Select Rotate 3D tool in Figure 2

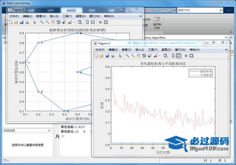point(144,56)
